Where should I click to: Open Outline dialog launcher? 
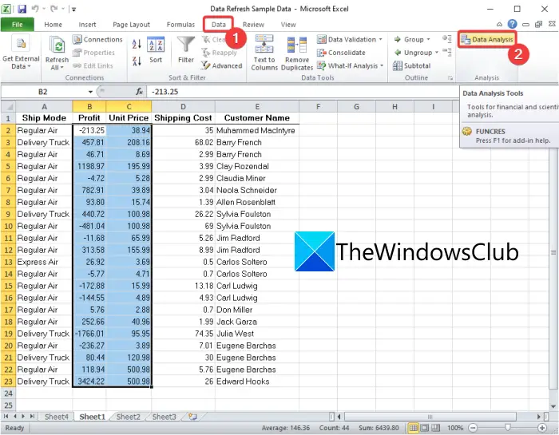coord(450,77)
